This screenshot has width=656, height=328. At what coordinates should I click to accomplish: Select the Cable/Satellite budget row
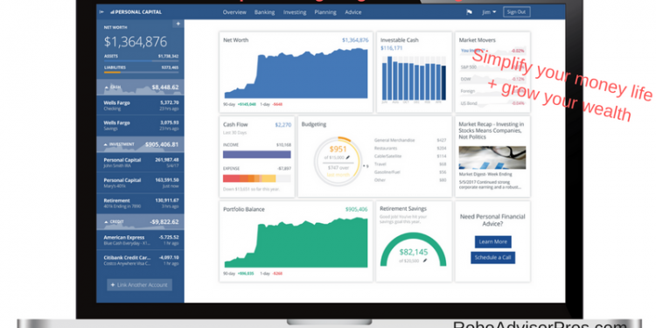410,156
